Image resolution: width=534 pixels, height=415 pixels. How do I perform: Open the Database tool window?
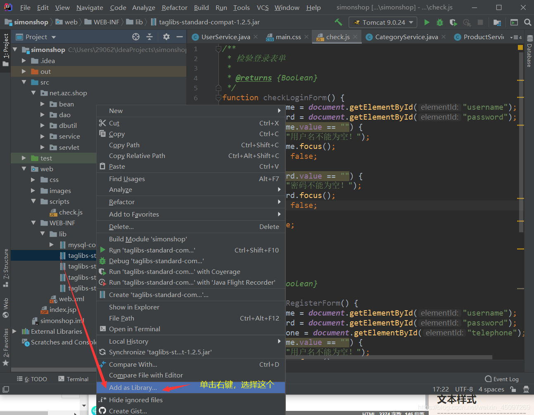coord(529,51)
